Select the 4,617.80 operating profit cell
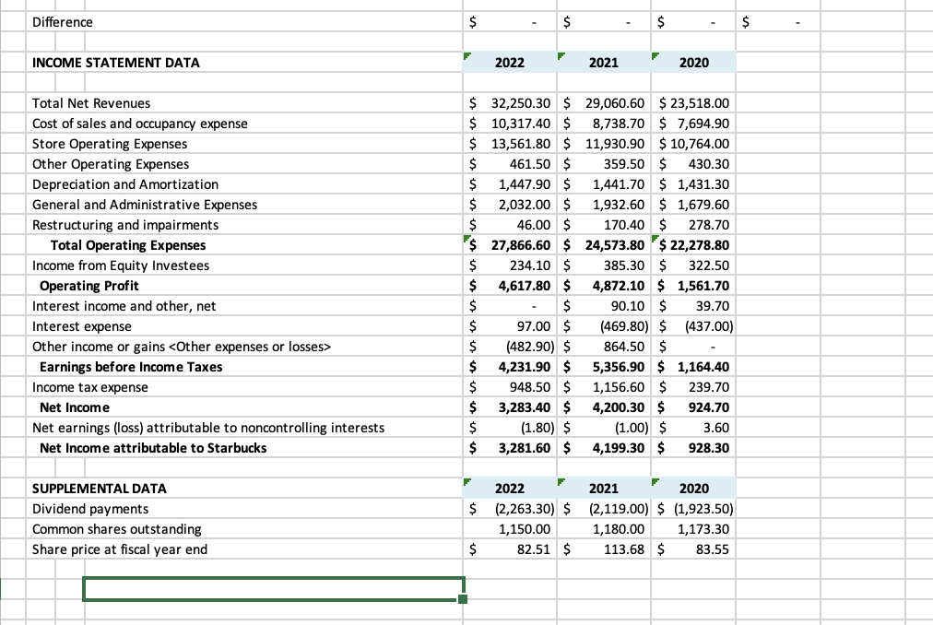Screen dimensions: 933x625 (x=510, y=285)
